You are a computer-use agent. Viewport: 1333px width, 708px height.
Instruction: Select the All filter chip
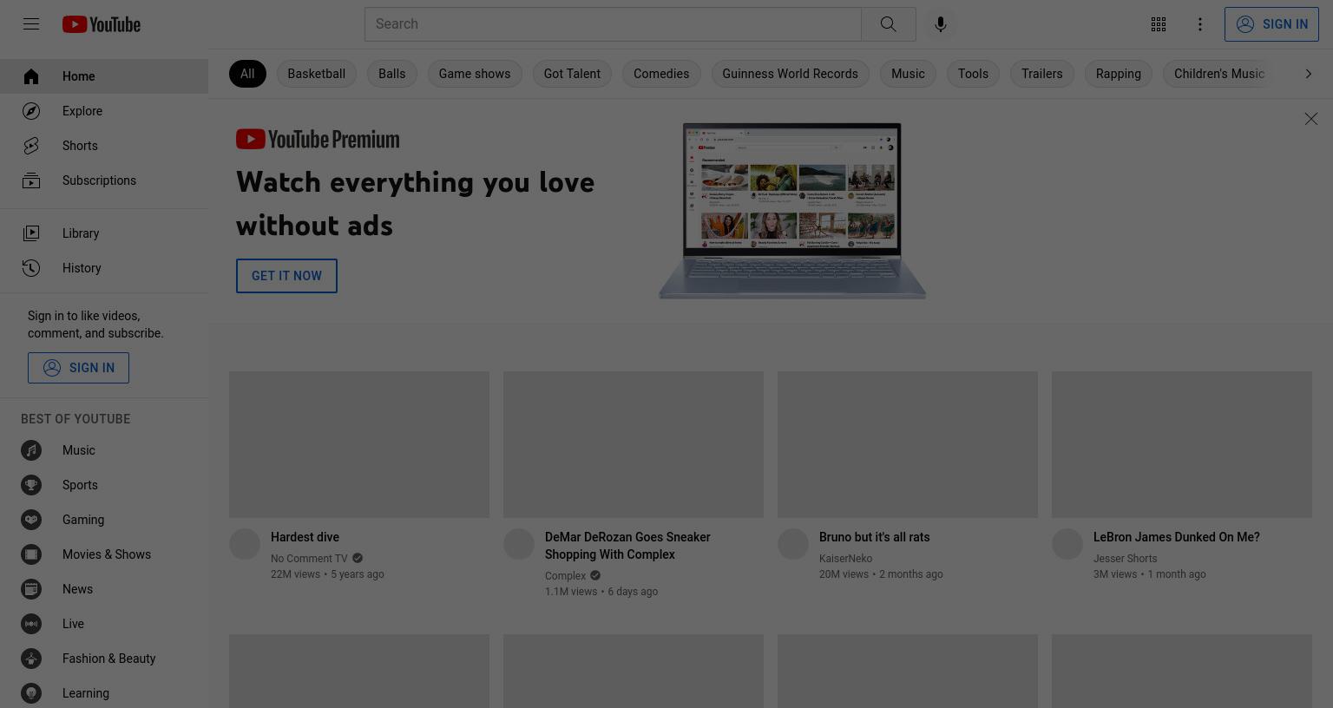coord(247,74)
